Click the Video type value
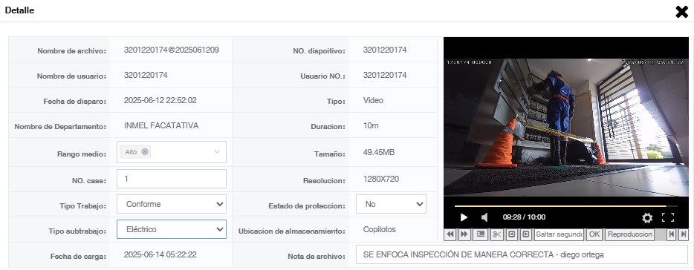The width and height of the screenshot is (694, 270). (373, 101)
